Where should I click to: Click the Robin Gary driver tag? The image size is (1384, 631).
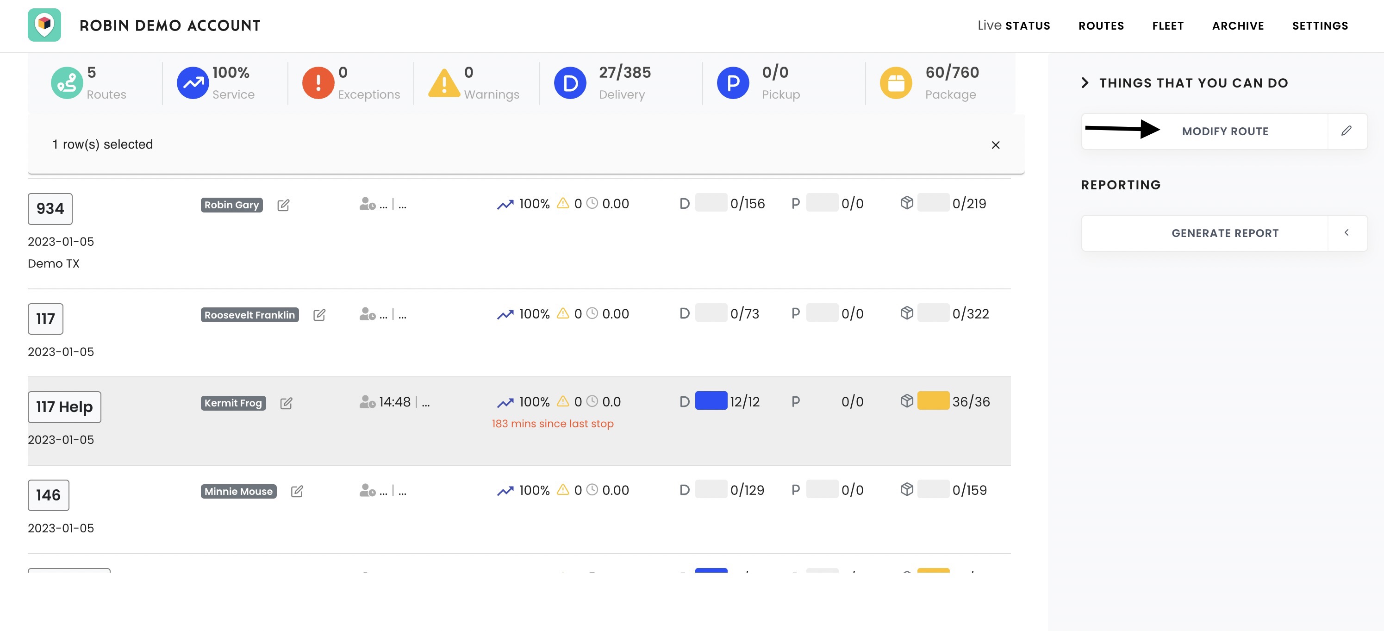coord(231,205)
